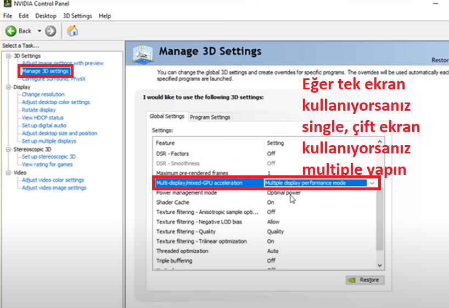Open the 3D Settings menu
The width and height of the screenshot is (449, 308).
[x=77, y=16]
